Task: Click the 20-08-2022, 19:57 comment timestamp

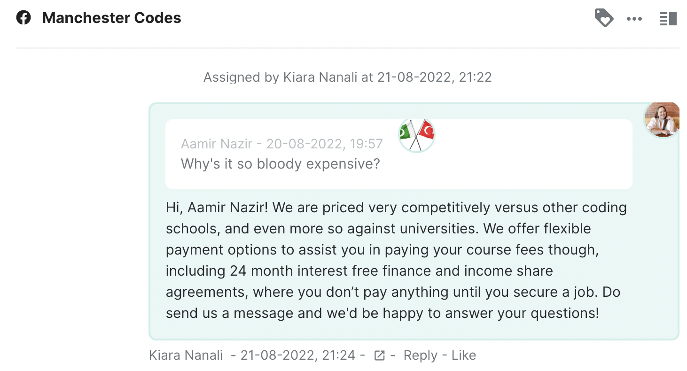Action: 324,144
